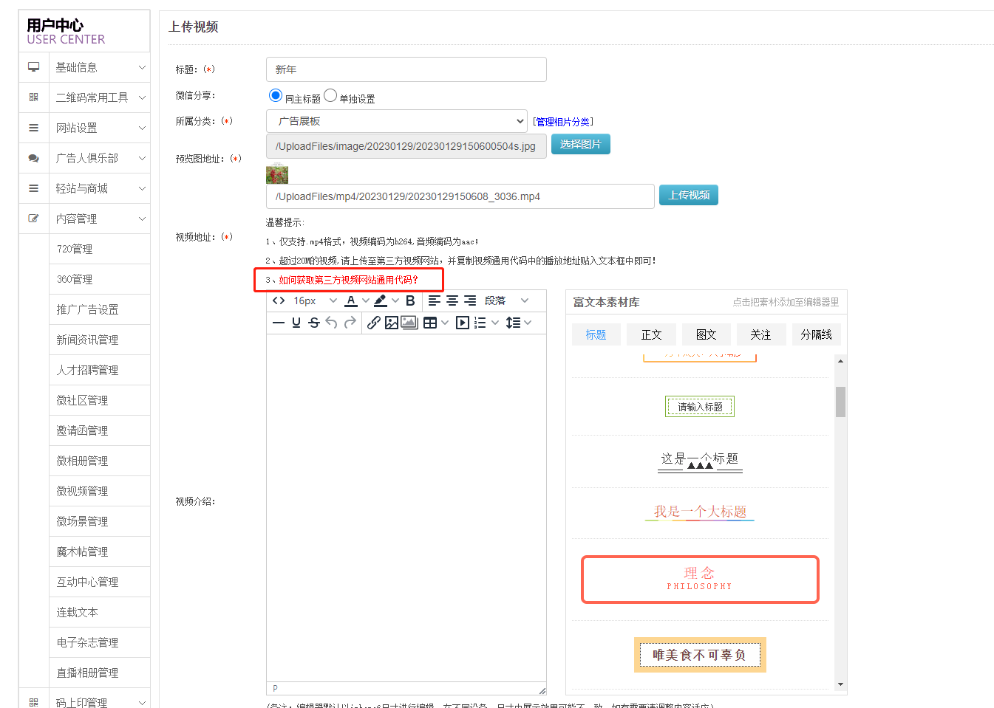Switch to the 图文 material tab
This screenshot has width=994, height=708.
click(x=706, y=334)
